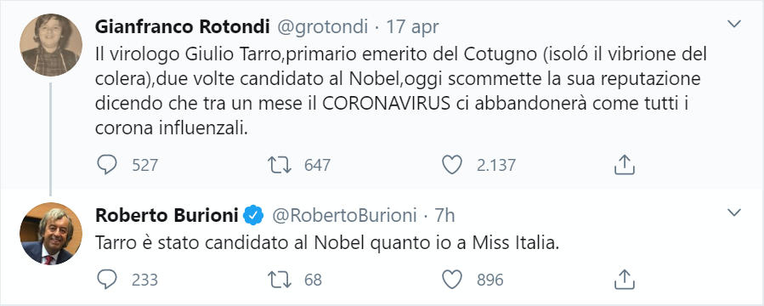Open the @RobertoBurioni handle link

(344, 215)
